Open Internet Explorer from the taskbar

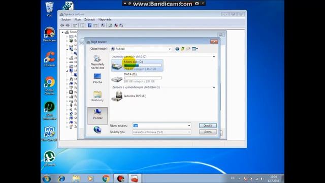[x=61, y=178]
